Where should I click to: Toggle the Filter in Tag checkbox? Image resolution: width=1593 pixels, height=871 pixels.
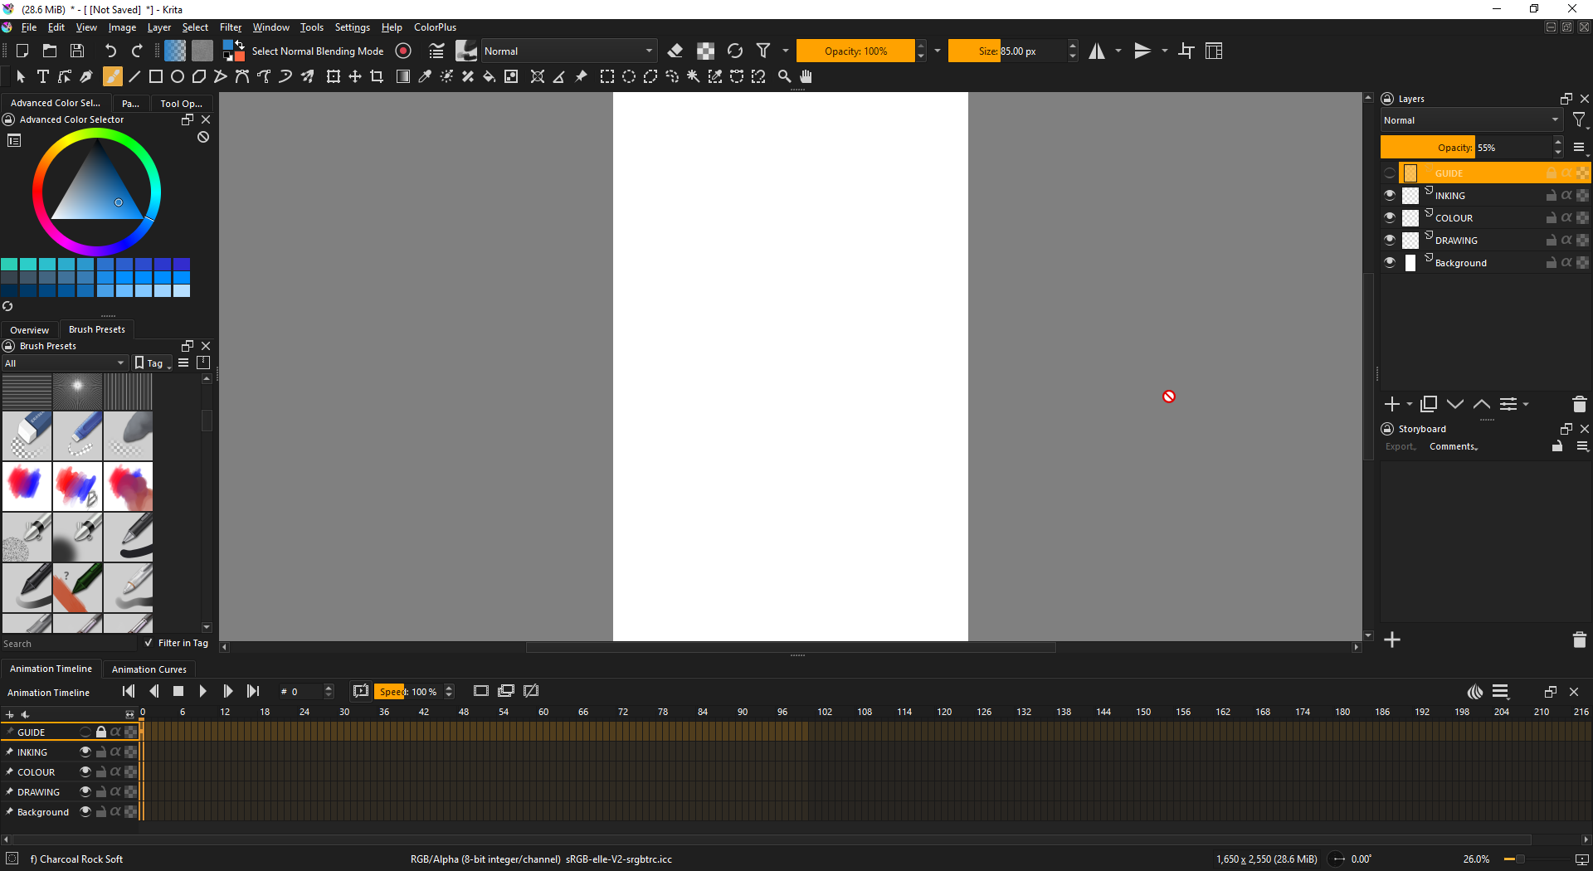coord(149,643)
